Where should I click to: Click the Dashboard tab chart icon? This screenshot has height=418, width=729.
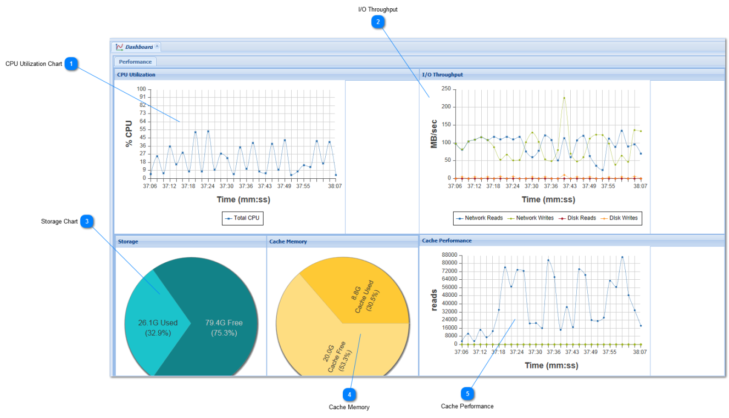tap(119, 47)
